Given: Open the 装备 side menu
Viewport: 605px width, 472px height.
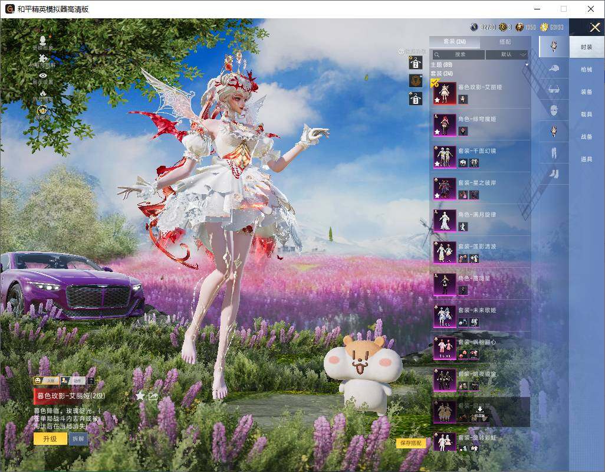Looking at the screenshot, I should click(587, 92).
